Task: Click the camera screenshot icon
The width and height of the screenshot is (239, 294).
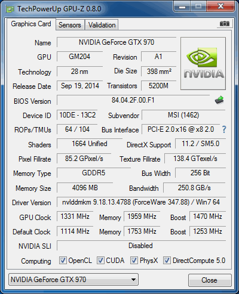Action: click(x=225, y=24)
